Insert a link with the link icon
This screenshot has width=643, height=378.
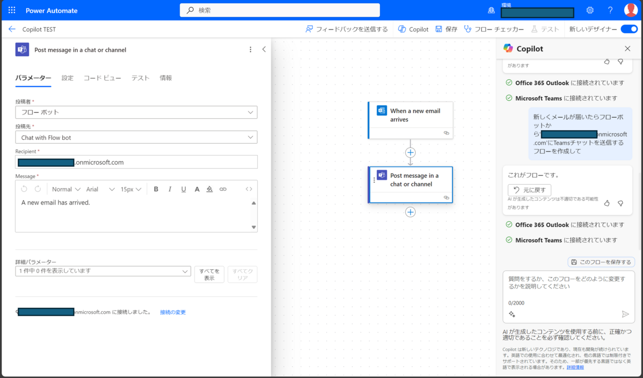(223, 189)
